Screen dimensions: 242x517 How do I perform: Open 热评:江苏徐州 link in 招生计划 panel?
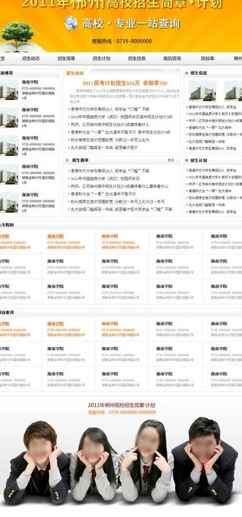[x=215, y=184]
